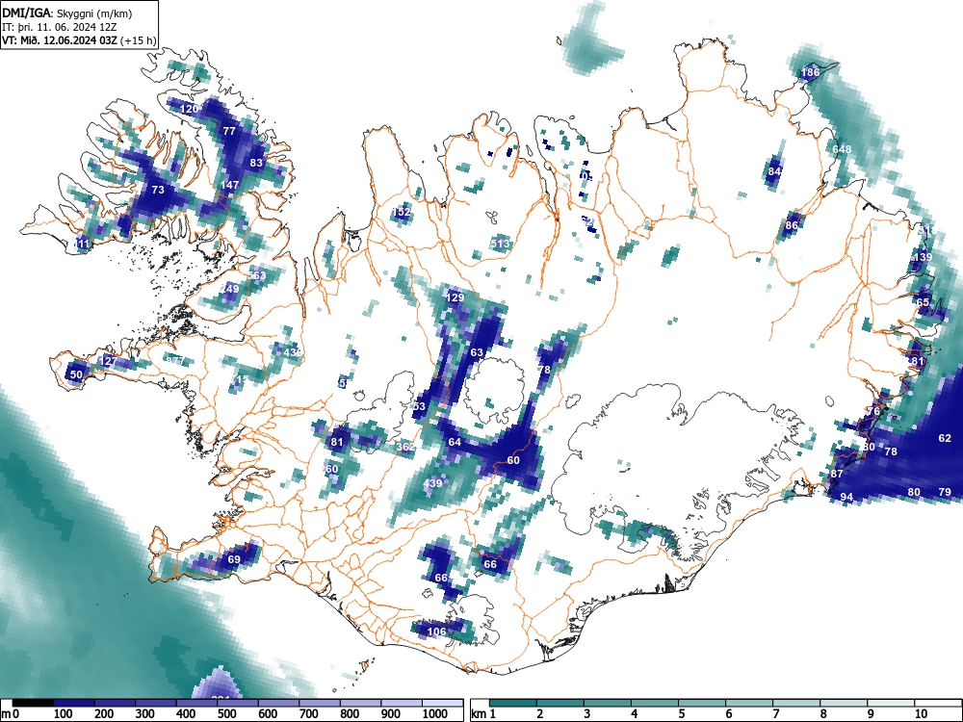
Task: Click the visibility value "94" on the map
Action: pos(846,497)
